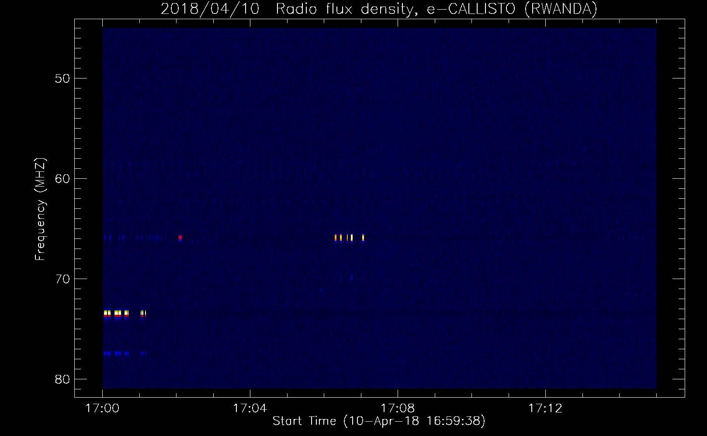
Task: Click the plot title "Radio flux density, e-CALLISTO (RWANDA)"
Action: 437,9
